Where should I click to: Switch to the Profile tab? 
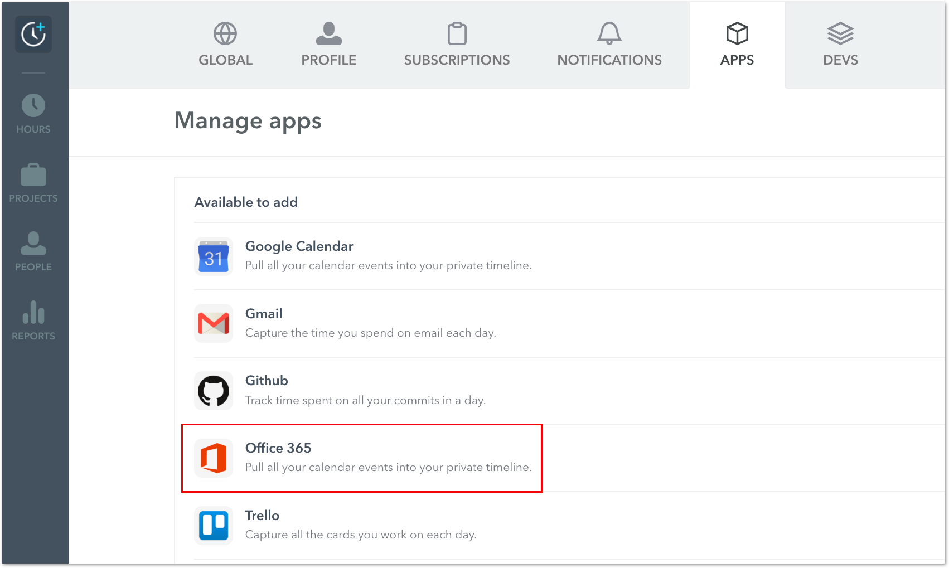coord(328,45)
